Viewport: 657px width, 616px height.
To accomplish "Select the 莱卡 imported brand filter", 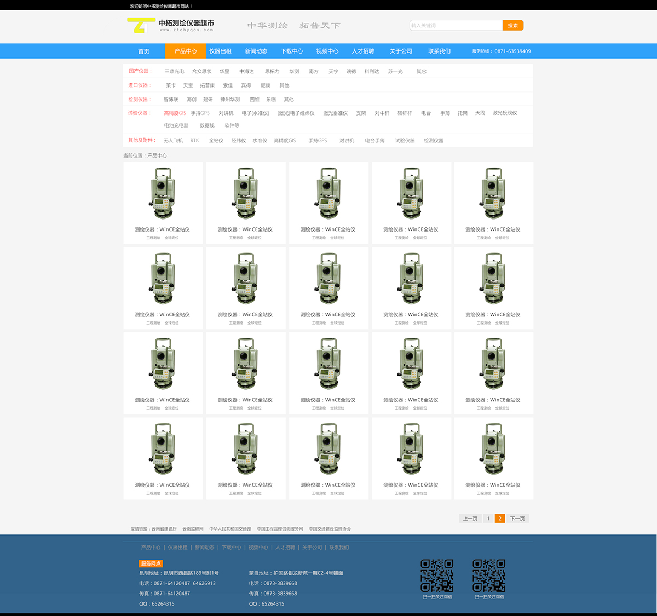I will click(171, 85).
